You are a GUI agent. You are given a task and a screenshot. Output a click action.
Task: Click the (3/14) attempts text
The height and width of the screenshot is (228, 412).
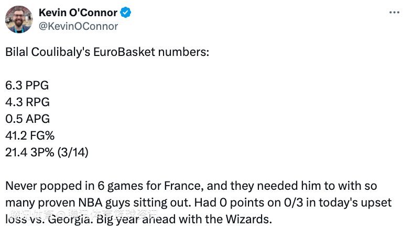tap(73, 152)
